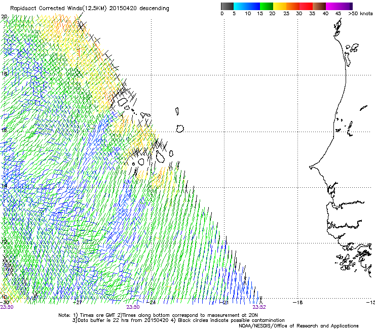The width and height of the screenshot is (375, 329).
Task: Click the '23:50' time label below -30 longitude
Action: (7, 307)
